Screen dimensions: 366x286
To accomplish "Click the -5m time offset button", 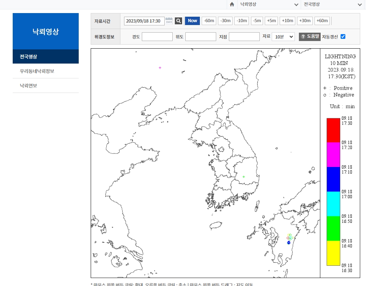I will click(257, 21).
